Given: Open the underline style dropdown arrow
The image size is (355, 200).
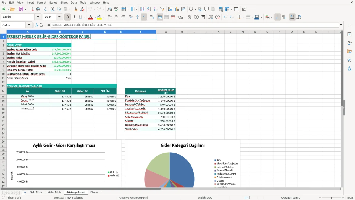Looking at the screenshot, I should click(x=85, y=17).
